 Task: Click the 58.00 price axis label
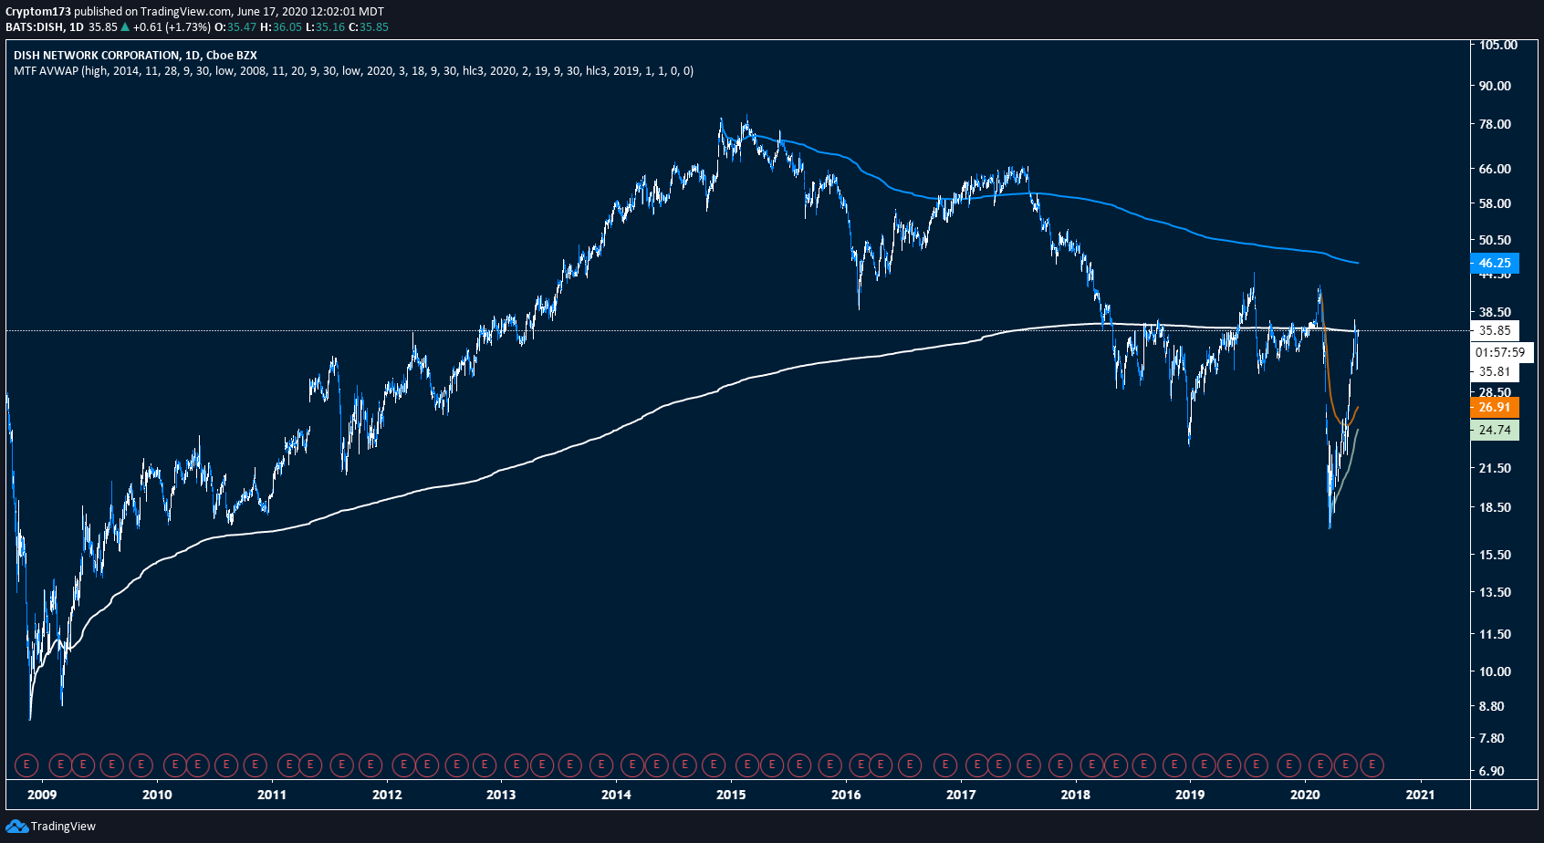pyautogui.click(x=1495, y=203)
